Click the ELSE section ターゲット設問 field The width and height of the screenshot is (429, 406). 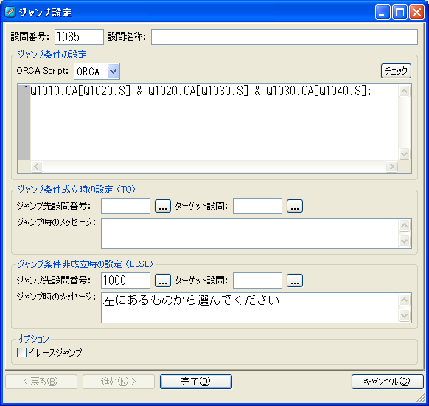tap(257, 281)
